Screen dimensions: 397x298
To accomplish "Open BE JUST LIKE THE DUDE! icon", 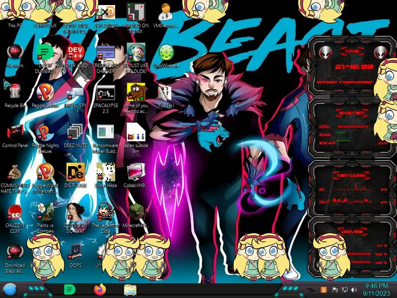I will click(x=136, y=52).
